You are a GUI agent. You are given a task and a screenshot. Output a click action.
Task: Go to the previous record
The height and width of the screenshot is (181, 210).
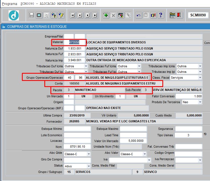pyautogui.click(x=80, y=15)
